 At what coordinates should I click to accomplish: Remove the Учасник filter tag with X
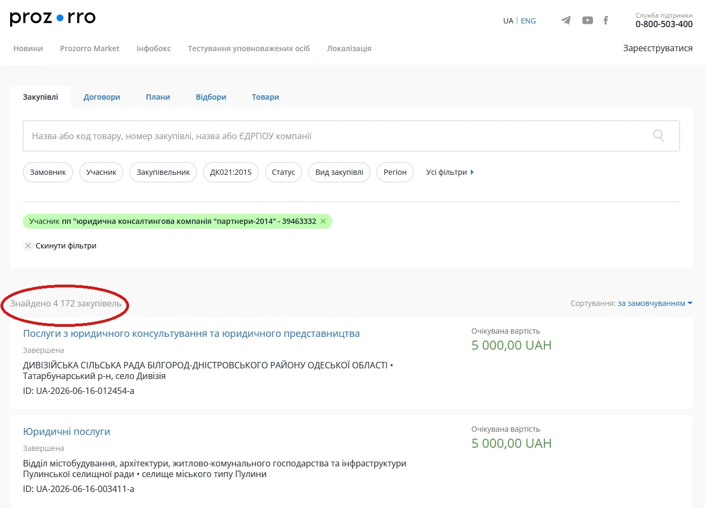click(x=323, y=221)
